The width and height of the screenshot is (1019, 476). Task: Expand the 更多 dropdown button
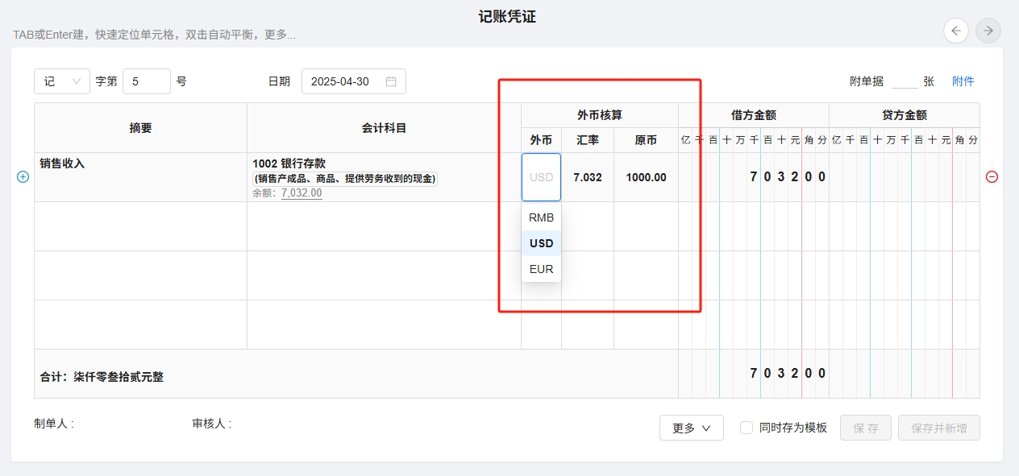coord(691,428)
